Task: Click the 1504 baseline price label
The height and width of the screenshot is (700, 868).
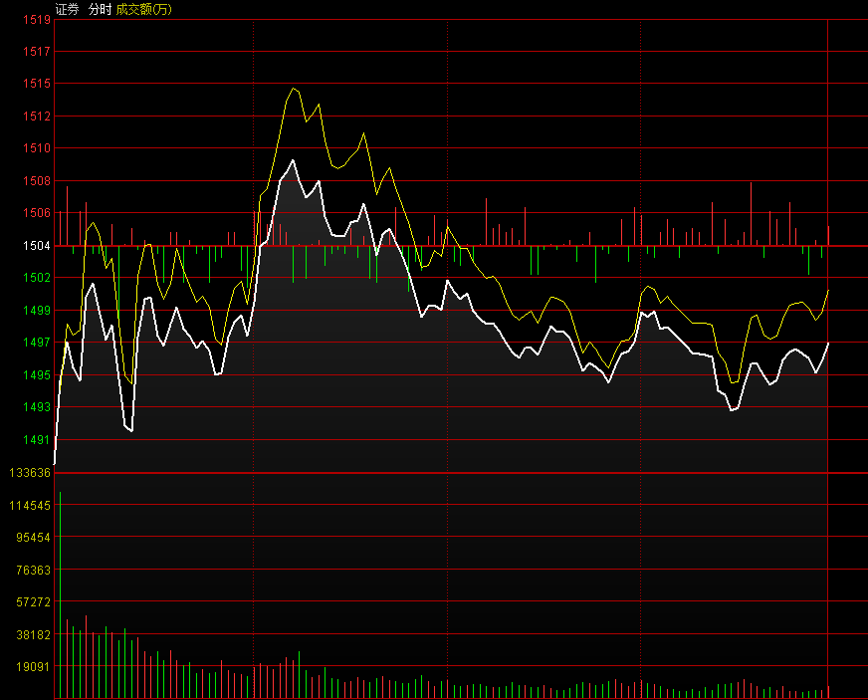Action: [37, 245]
